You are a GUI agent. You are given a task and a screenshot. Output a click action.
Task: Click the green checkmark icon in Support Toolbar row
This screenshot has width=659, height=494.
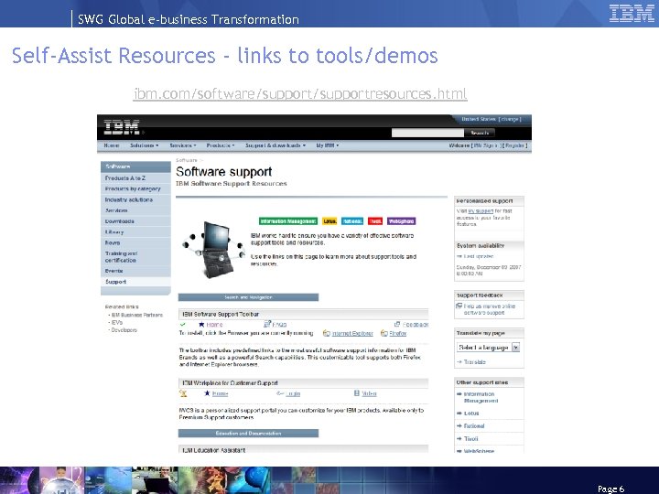182,324
